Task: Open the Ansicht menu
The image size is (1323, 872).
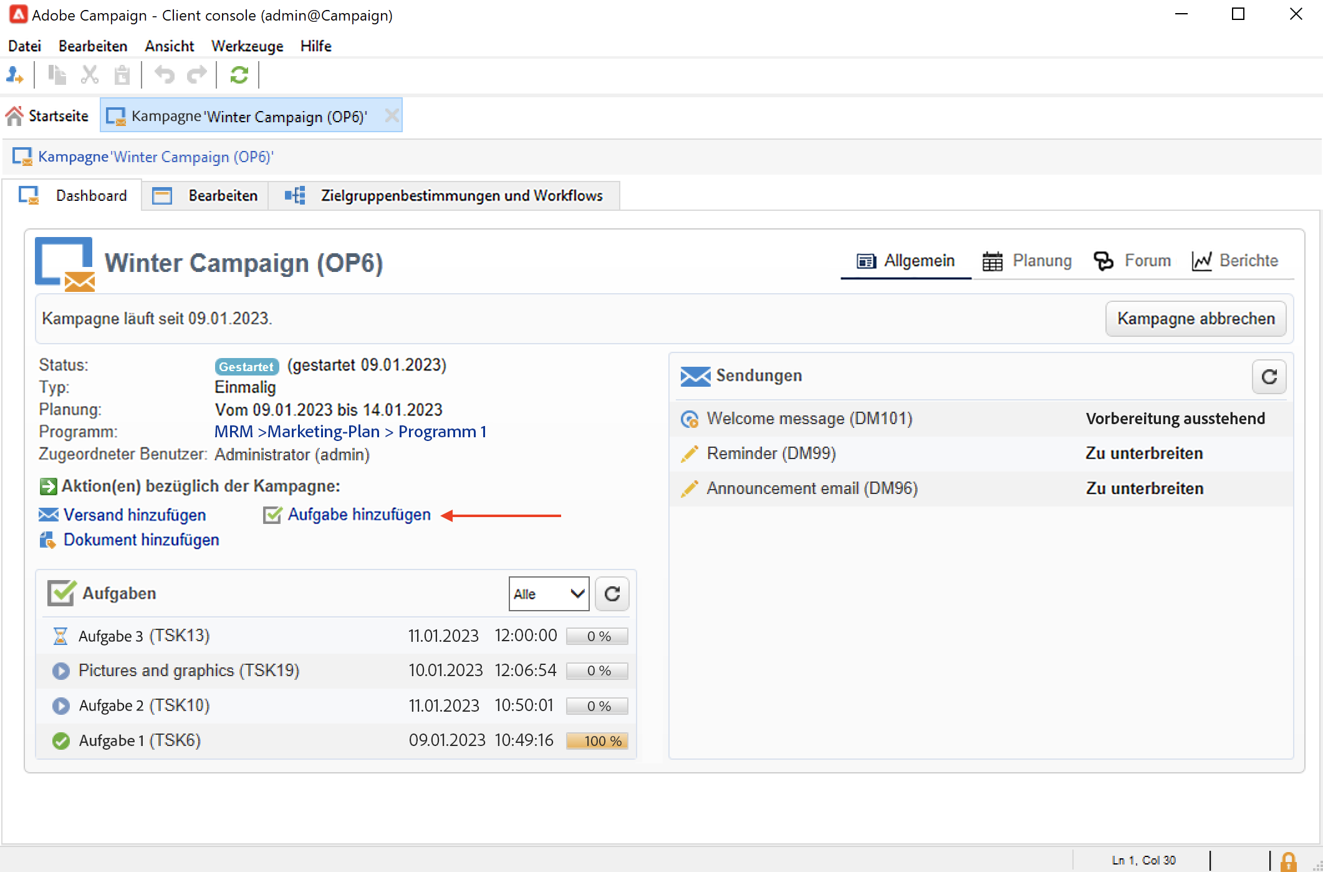Action: tap(169, 46)
